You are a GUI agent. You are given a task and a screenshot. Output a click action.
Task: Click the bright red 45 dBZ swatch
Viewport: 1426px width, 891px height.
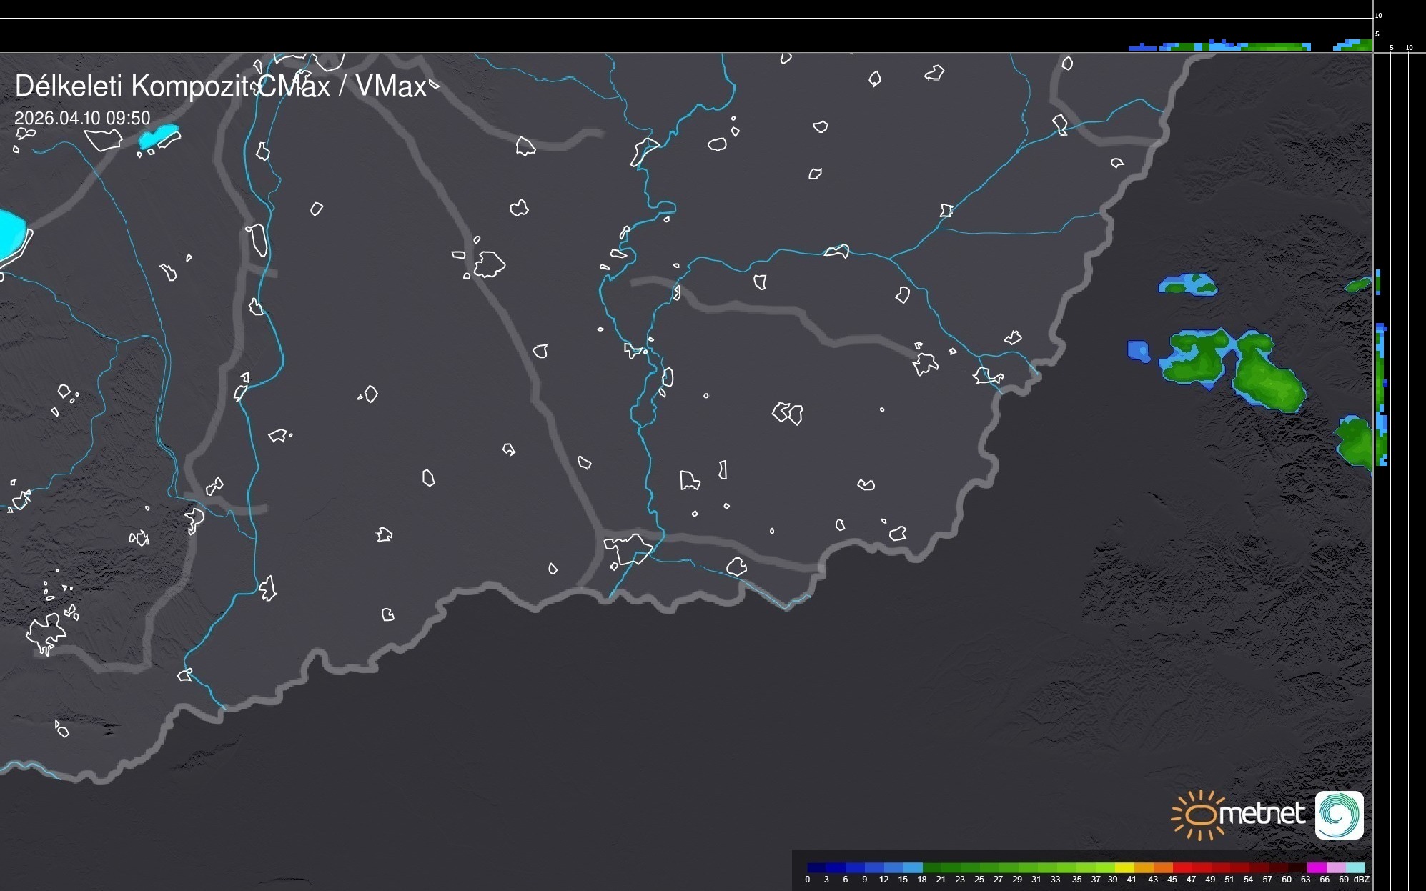(x=1182, y=867)
